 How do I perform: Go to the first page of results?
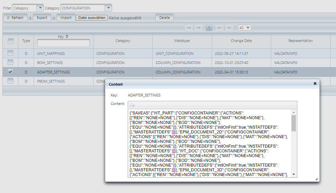(x=189, y=28)
